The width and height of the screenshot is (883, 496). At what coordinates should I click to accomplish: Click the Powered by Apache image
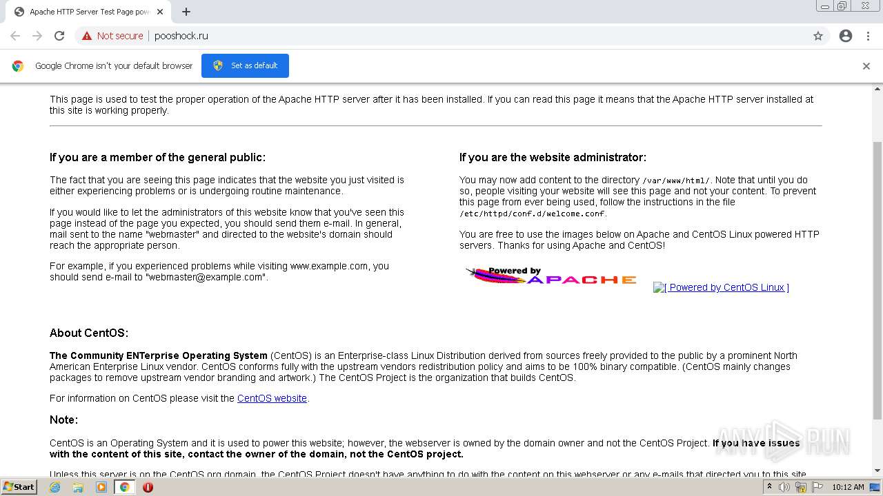(551, 277)
